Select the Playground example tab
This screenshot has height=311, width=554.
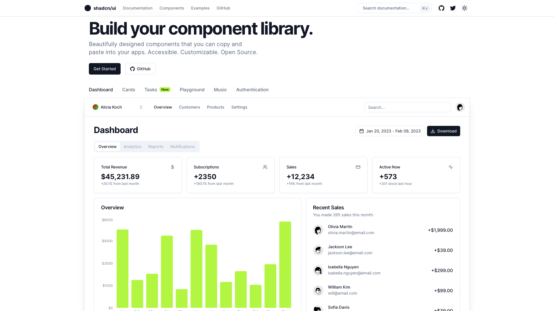(192, 90)
